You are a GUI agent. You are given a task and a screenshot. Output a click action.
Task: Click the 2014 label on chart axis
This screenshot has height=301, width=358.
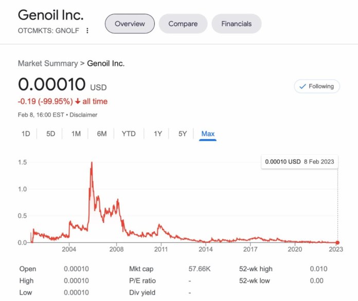click(x=205, y=249)
